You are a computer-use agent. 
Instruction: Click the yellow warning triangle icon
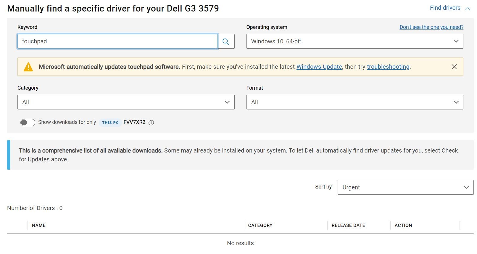click(x=28, y=67)
